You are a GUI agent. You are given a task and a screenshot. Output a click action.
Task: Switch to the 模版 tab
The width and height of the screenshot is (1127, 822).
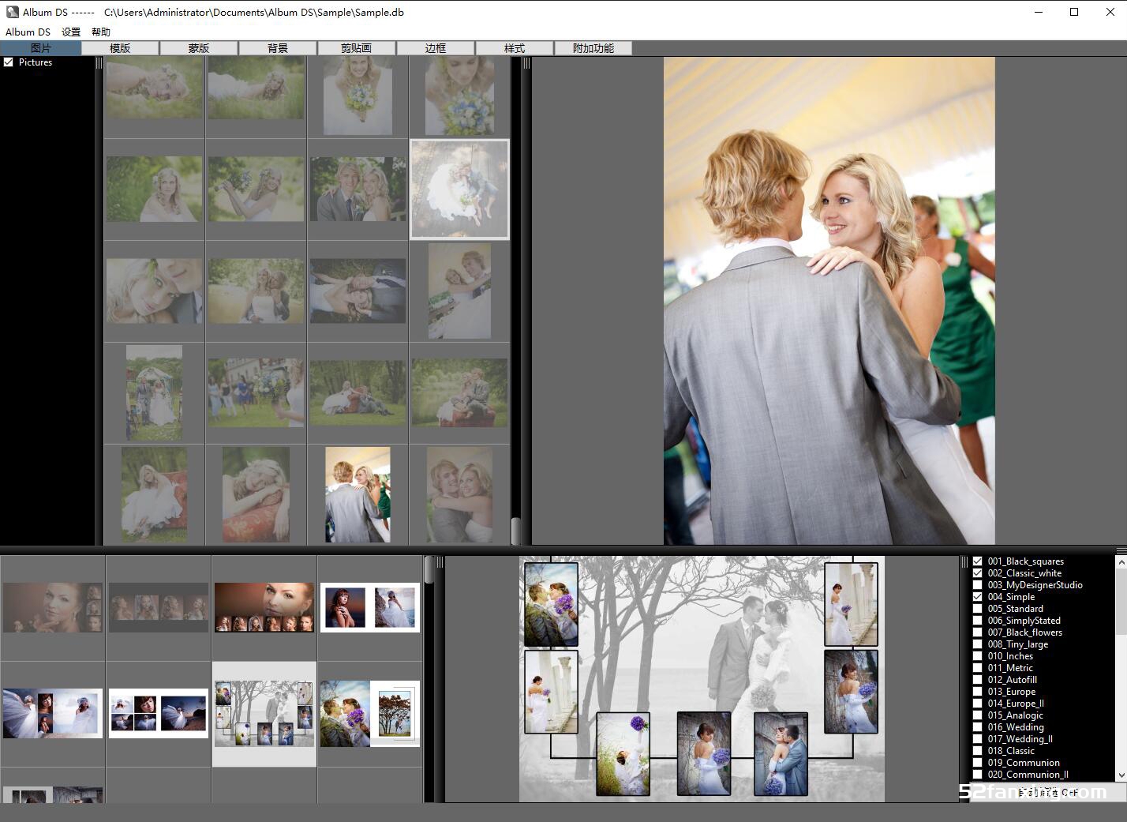pos(120,48)
